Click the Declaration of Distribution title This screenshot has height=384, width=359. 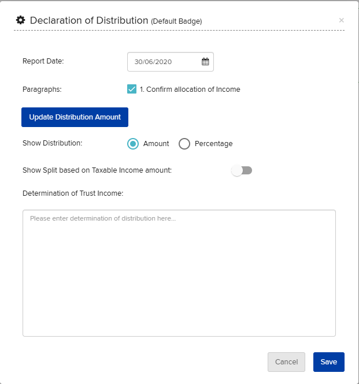click(89, 20)
